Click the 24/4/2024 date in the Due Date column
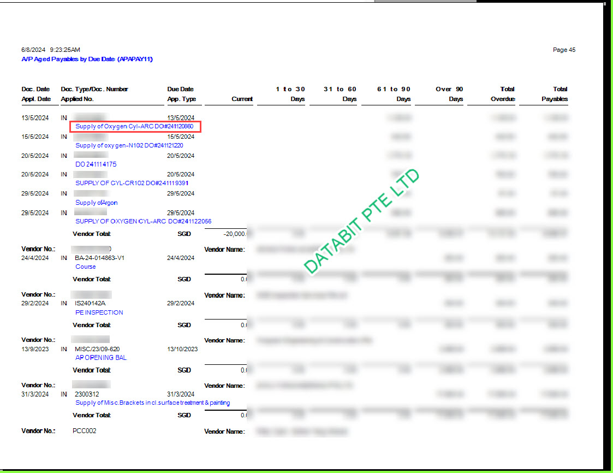The width and height of the screenshot is (613, 473). (181, 258)
